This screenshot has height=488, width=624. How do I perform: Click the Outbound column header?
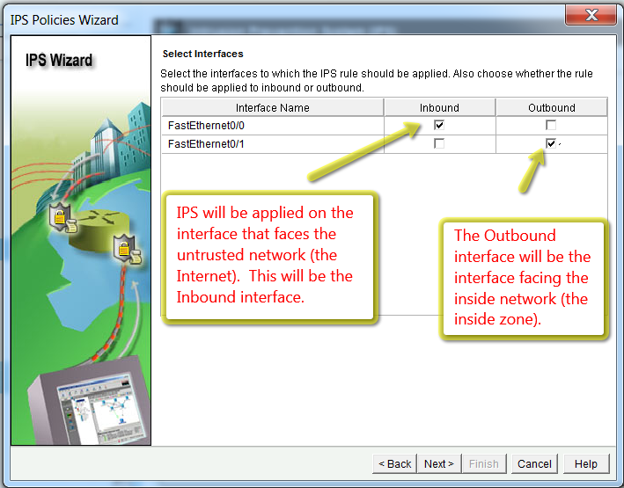point(551,107)
